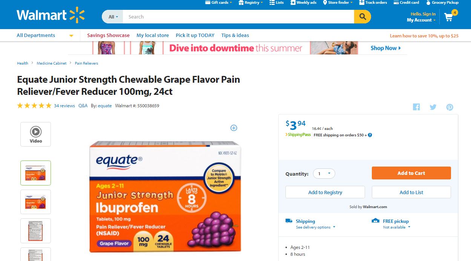Viewport: 471px width, 261px height.
Task: Play the product Video thumbnail
Action: coord(35,134)
